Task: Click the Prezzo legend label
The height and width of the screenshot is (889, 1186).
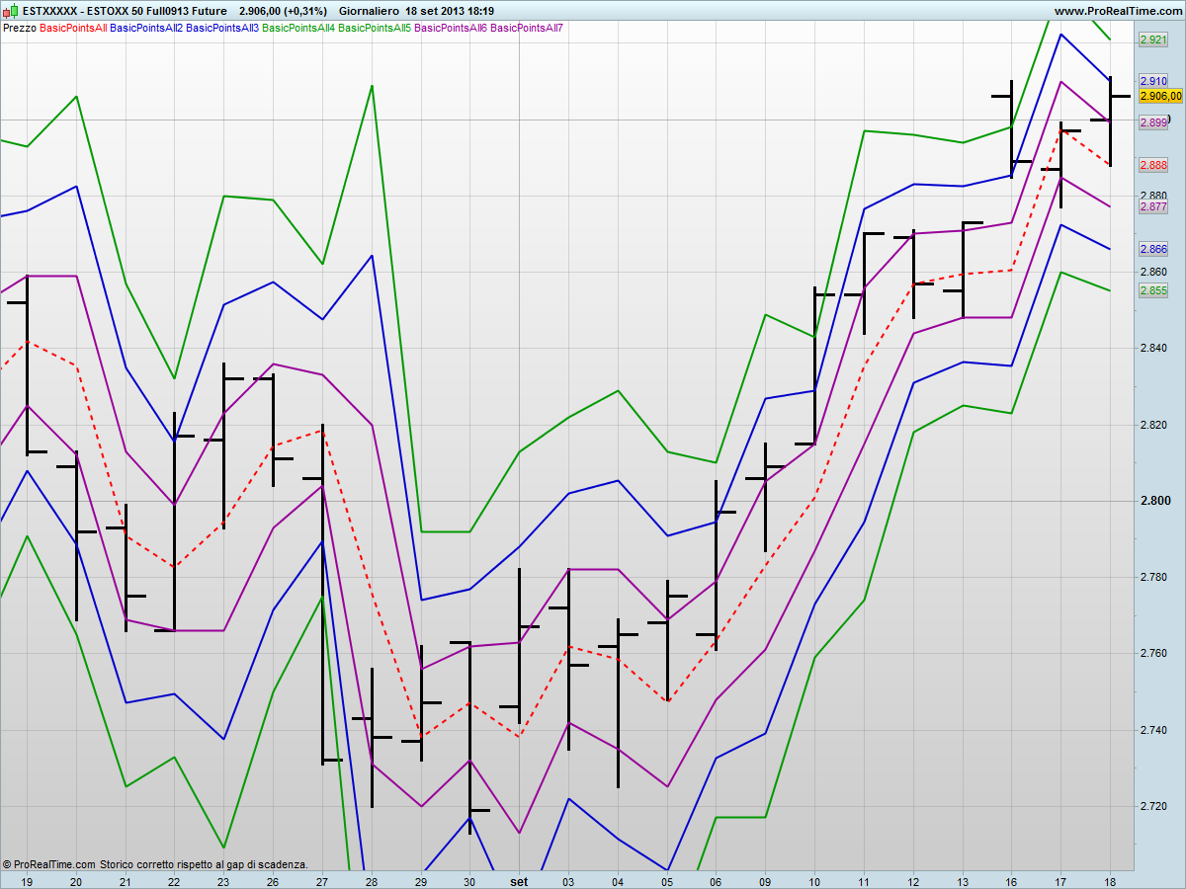Action: (x=20, y=28)
